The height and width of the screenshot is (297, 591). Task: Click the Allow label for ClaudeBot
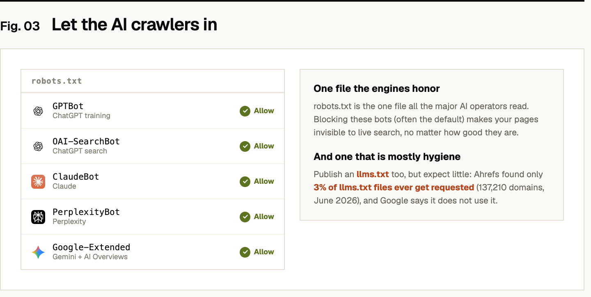coord(264,181)
